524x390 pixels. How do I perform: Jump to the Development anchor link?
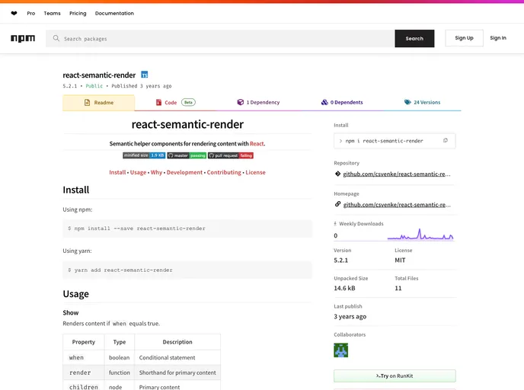click(x=184, y=172)
